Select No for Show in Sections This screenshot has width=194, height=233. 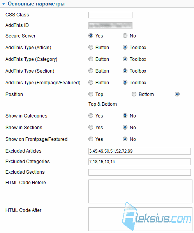coord(125,127)
